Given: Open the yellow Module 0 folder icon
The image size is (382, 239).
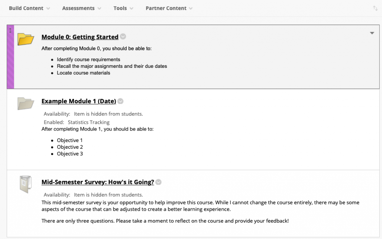Looking at the screenshot, I should tap(26, 39).
